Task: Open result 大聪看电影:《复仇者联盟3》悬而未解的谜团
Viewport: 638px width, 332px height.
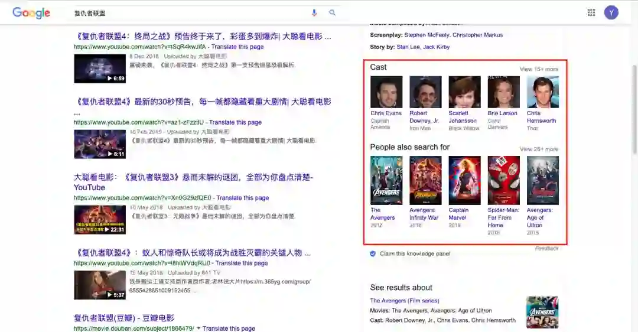Action: pyautogui.click(x=193, y=183)
